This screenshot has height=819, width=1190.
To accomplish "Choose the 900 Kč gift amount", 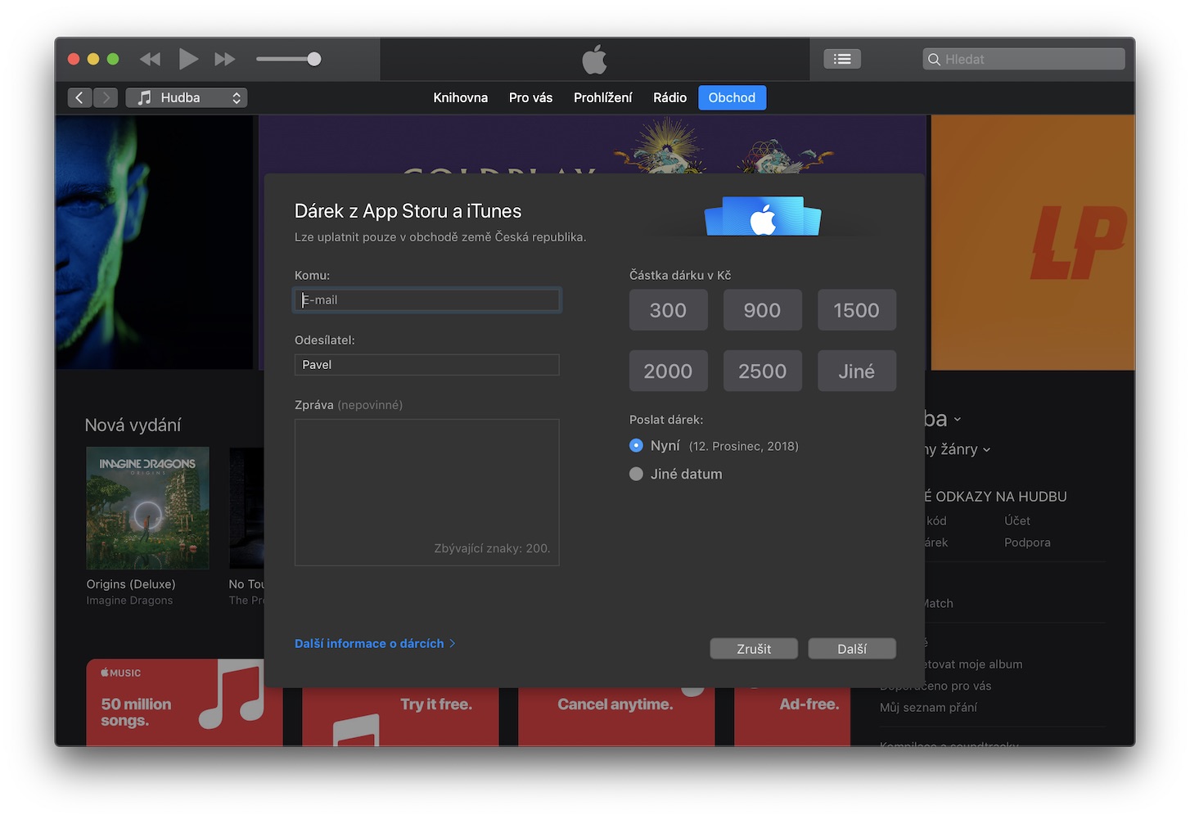I will click(x=762, y=310).
